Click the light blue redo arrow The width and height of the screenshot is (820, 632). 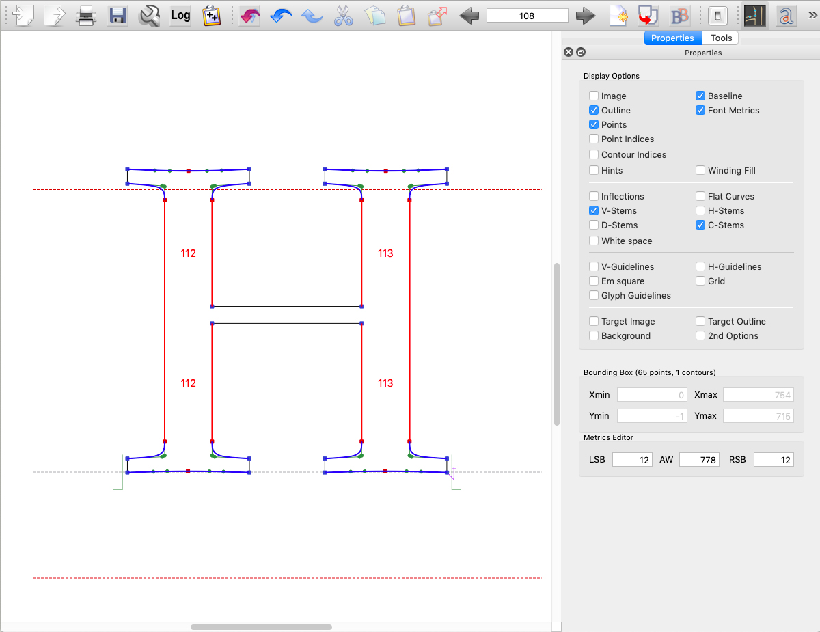pyautogui.click(x=312, y=15)
